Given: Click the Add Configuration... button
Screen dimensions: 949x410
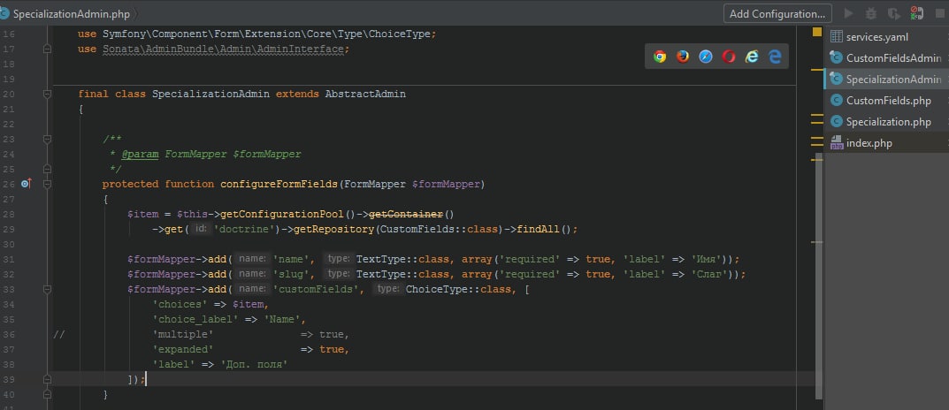Looking at the screenshot, I should coord(777,13).
